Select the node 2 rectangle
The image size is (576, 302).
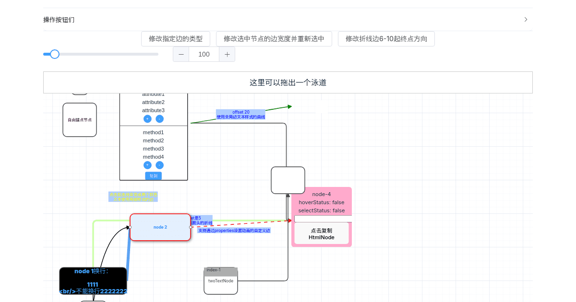pyautogui.click(x=160, y=227)
